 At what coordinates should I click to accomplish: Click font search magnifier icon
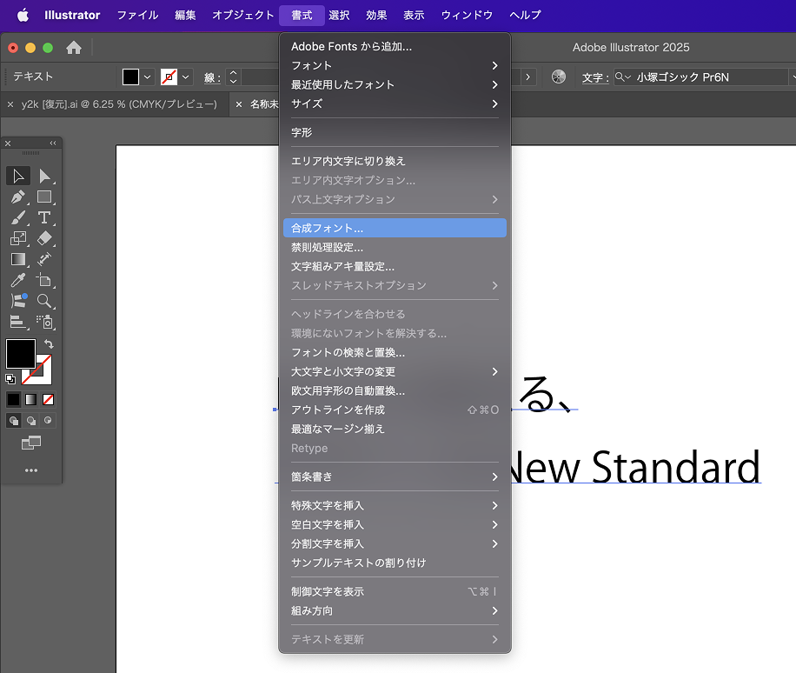click(623, 77)
